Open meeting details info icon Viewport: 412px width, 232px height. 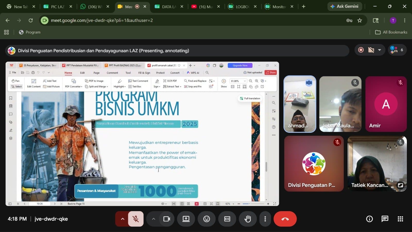coord(370,219)
